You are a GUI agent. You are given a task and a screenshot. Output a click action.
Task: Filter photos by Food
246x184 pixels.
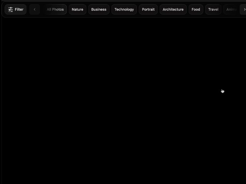pyautogui.click(x=196, y=10)
